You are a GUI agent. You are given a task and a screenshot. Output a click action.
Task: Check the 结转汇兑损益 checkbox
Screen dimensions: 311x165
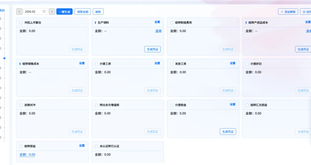[247, 105]
